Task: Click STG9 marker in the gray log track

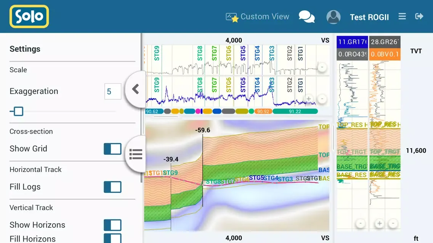Action: click(157, 53)
